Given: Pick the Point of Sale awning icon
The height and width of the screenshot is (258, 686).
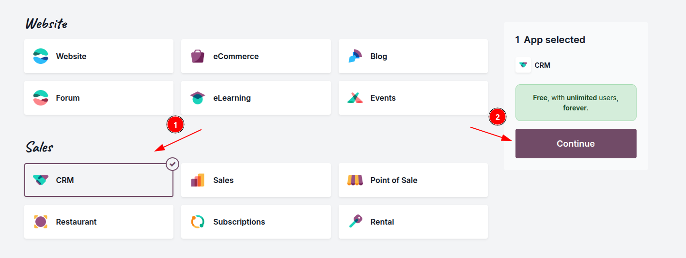Looking at the screenshot, I should pyautogui.click(x=355, y=180).
